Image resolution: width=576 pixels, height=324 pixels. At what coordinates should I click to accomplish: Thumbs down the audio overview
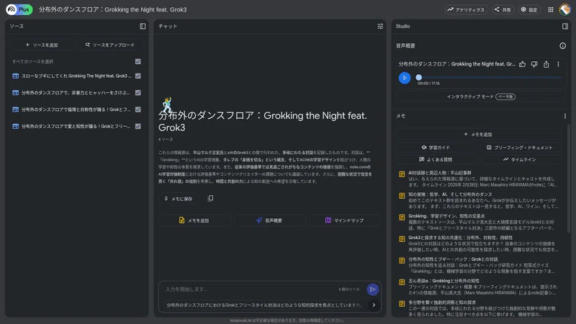click(x=534, y=64)
